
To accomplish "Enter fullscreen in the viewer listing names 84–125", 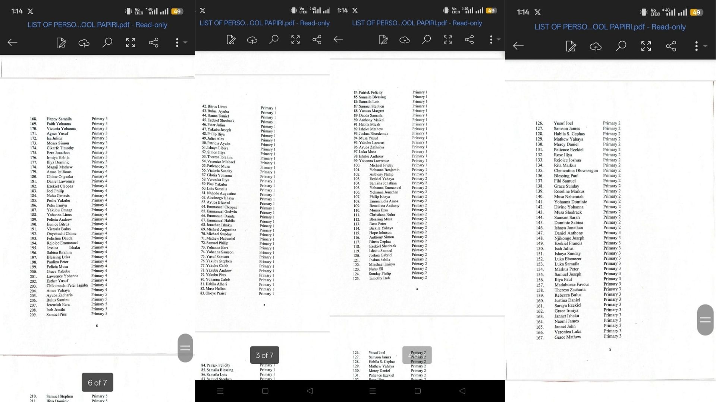I will coord(448,39).
